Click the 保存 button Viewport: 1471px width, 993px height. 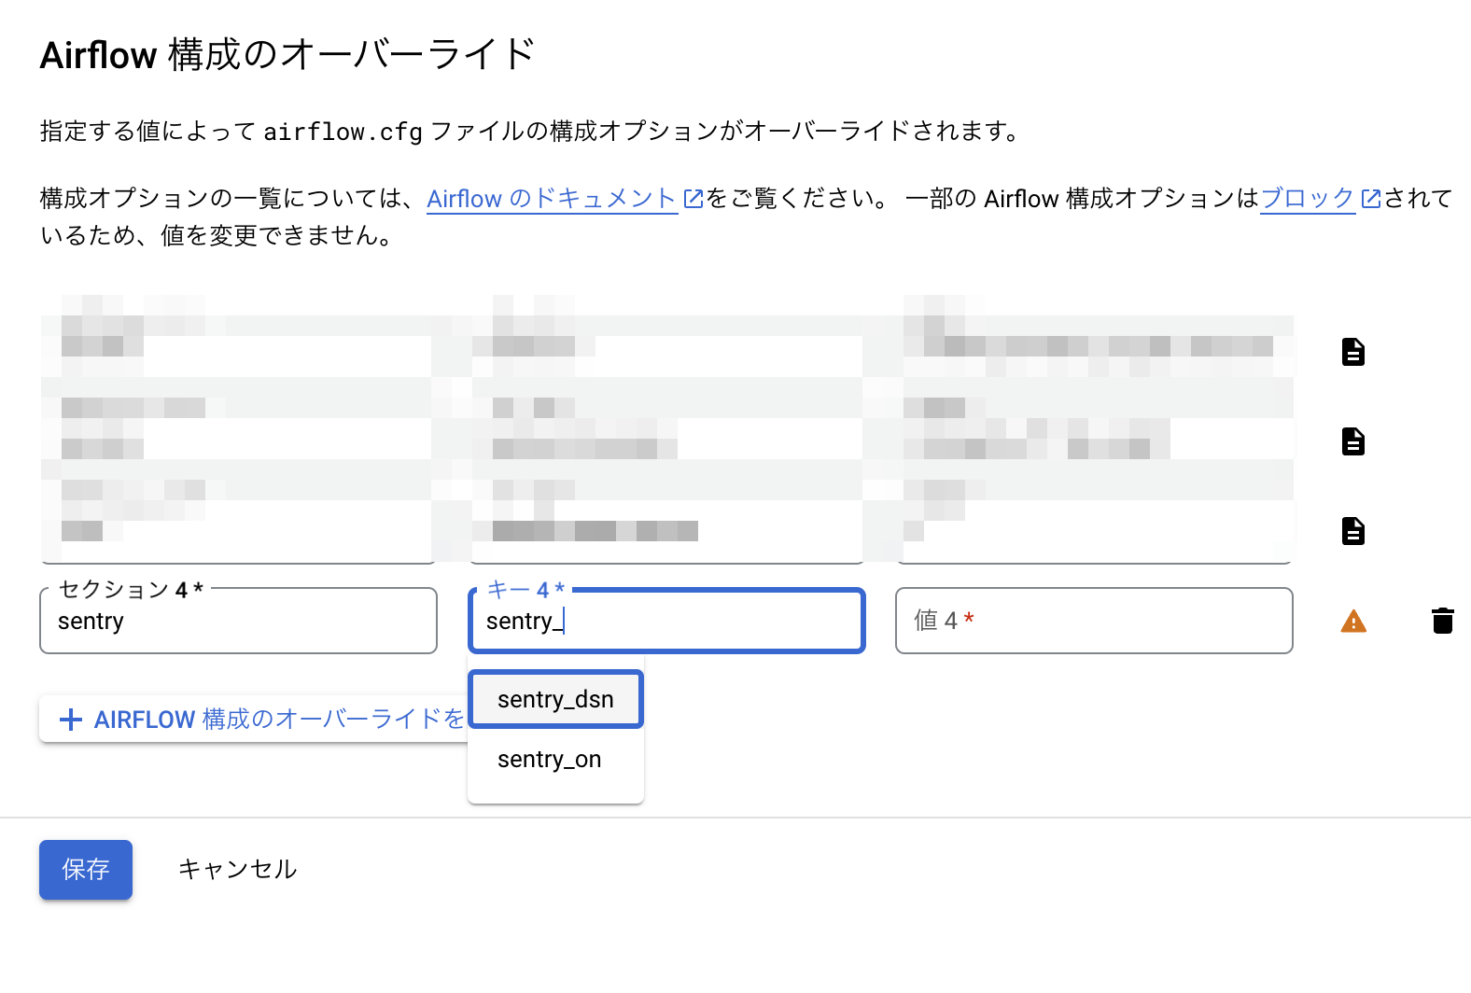tap(85, 869)
